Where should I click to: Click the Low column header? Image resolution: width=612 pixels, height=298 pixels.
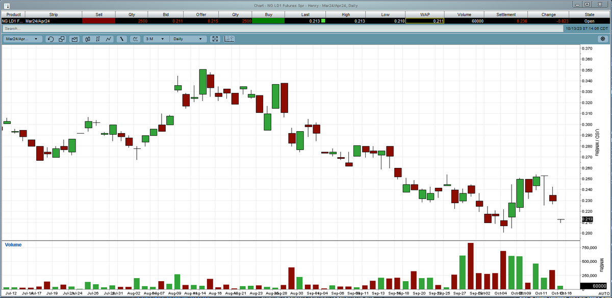coord(386,15)
